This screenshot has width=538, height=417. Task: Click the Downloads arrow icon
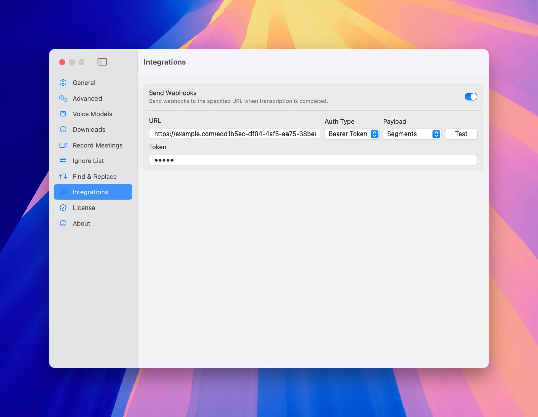(63, 129)
